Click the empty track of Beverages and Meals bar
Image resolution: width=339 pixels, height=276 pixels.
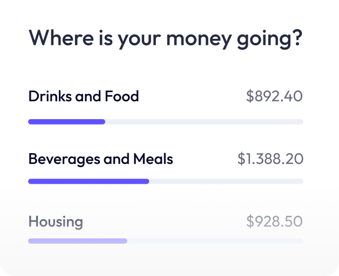226,182
